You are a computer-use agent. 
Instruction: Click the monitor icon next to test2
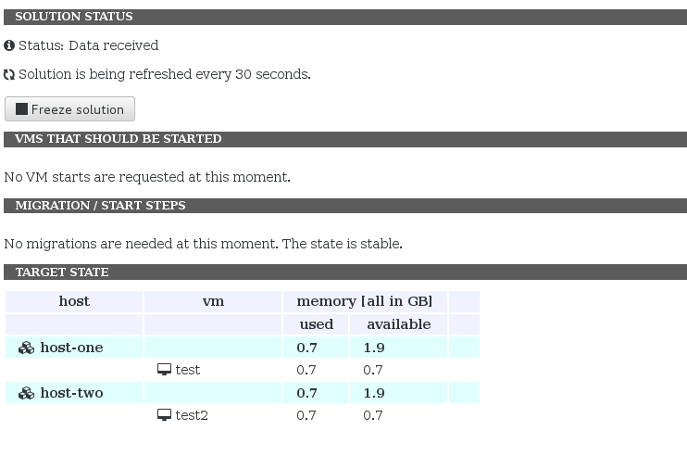[165, 415]
